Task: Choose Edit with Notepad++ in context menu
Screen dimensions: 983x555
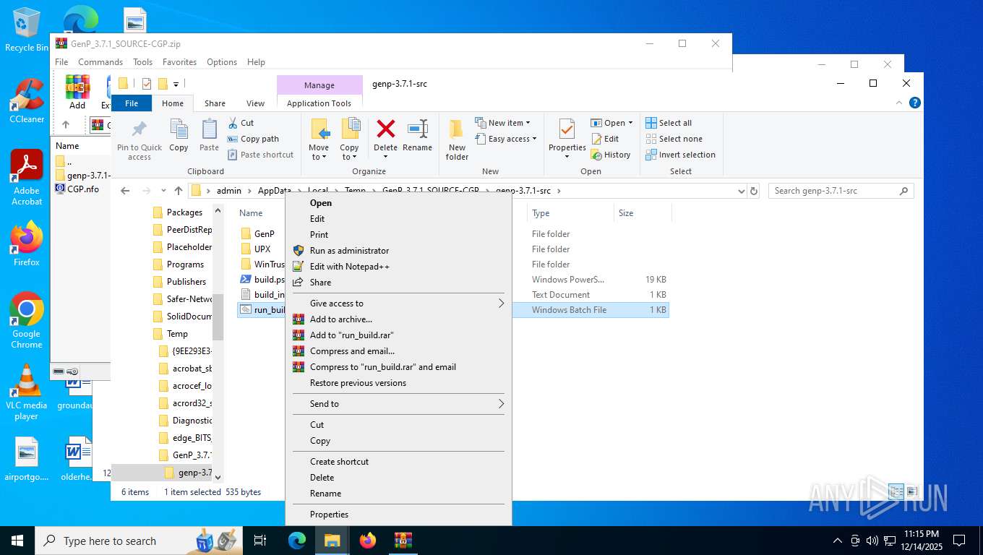Action: pyautogui.click(x=399, y=267)
